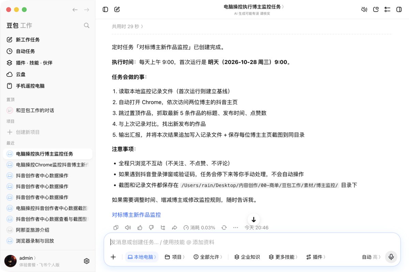Viewport: 409px width, 272px height.
Task: Jump to bottom with the down-arrow button
Action: pyautogui.click(x=254, y=220)
